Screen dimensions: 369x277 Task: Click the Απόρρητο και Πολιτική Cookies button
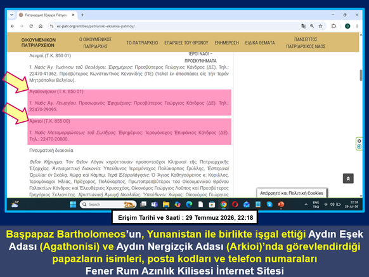[x=292, y=193]
